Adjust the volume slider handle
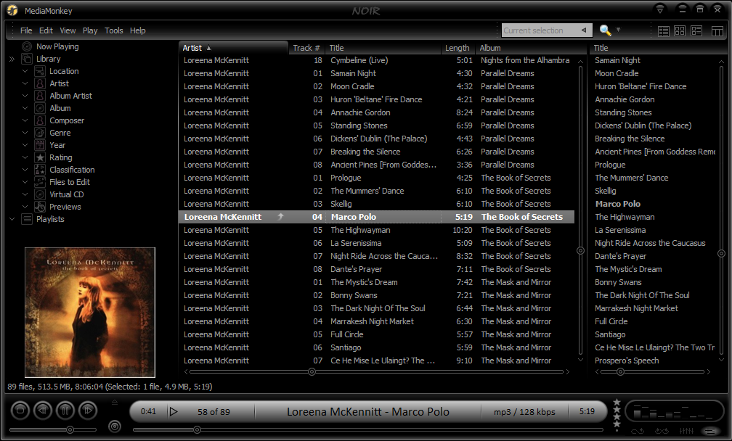Viewport: 732px width, 441px height. pyautogui.click(x=70, y=430)
